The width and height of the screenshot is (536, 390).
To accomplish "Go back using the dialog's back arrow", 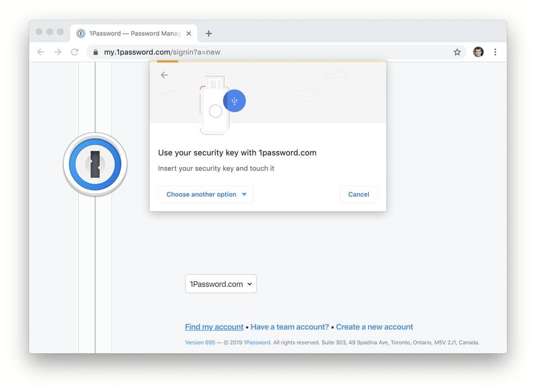I will pyautogui.click(x=165, y=75).
